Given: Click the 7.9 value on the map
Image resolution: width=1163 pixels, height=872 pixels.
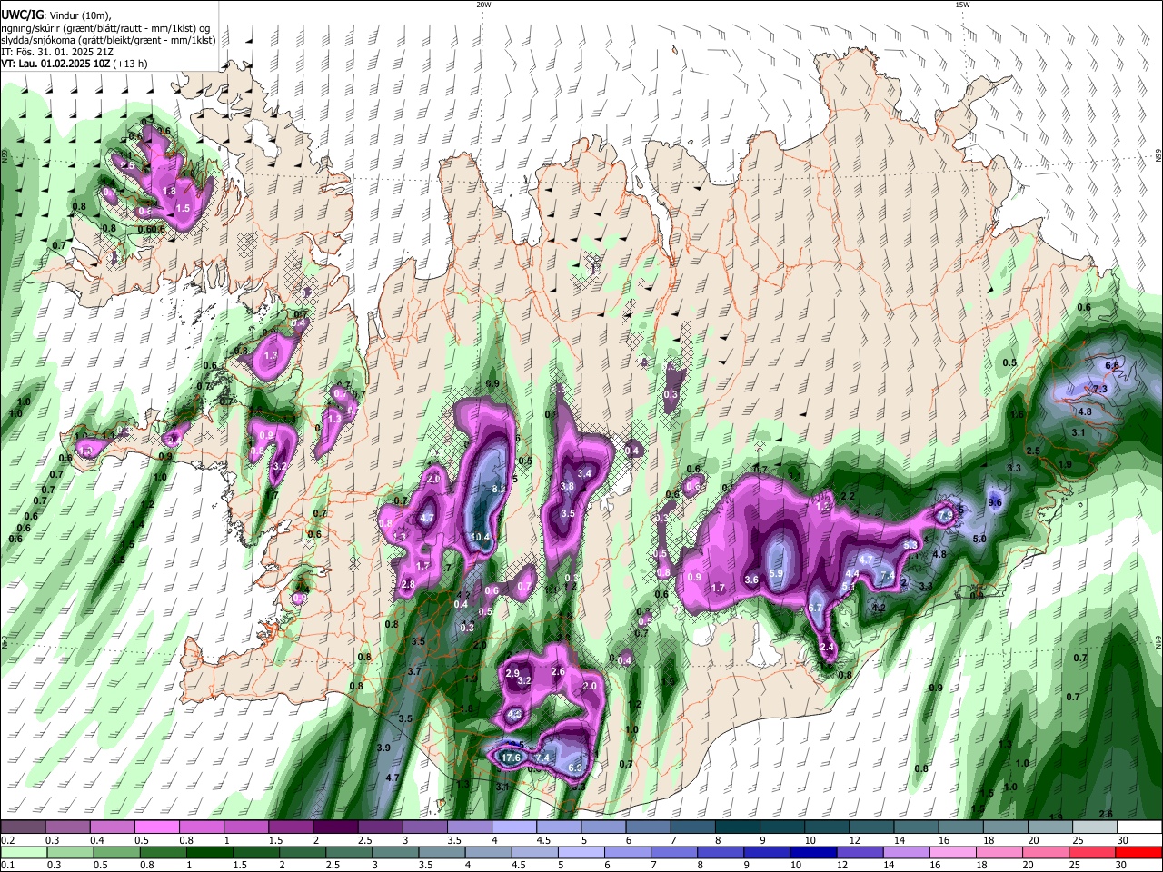Looking at the screenshot, I should (946, 515).
